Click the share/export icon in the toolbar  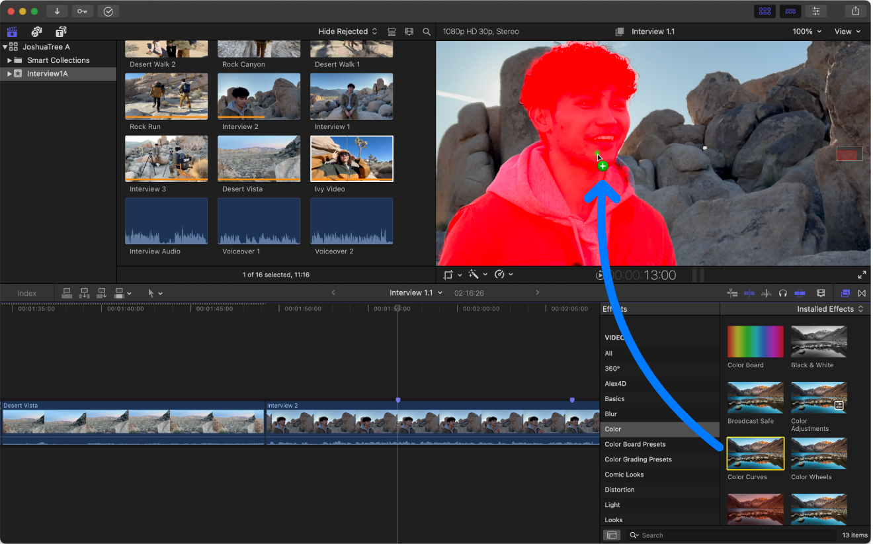tap(855, 11)
